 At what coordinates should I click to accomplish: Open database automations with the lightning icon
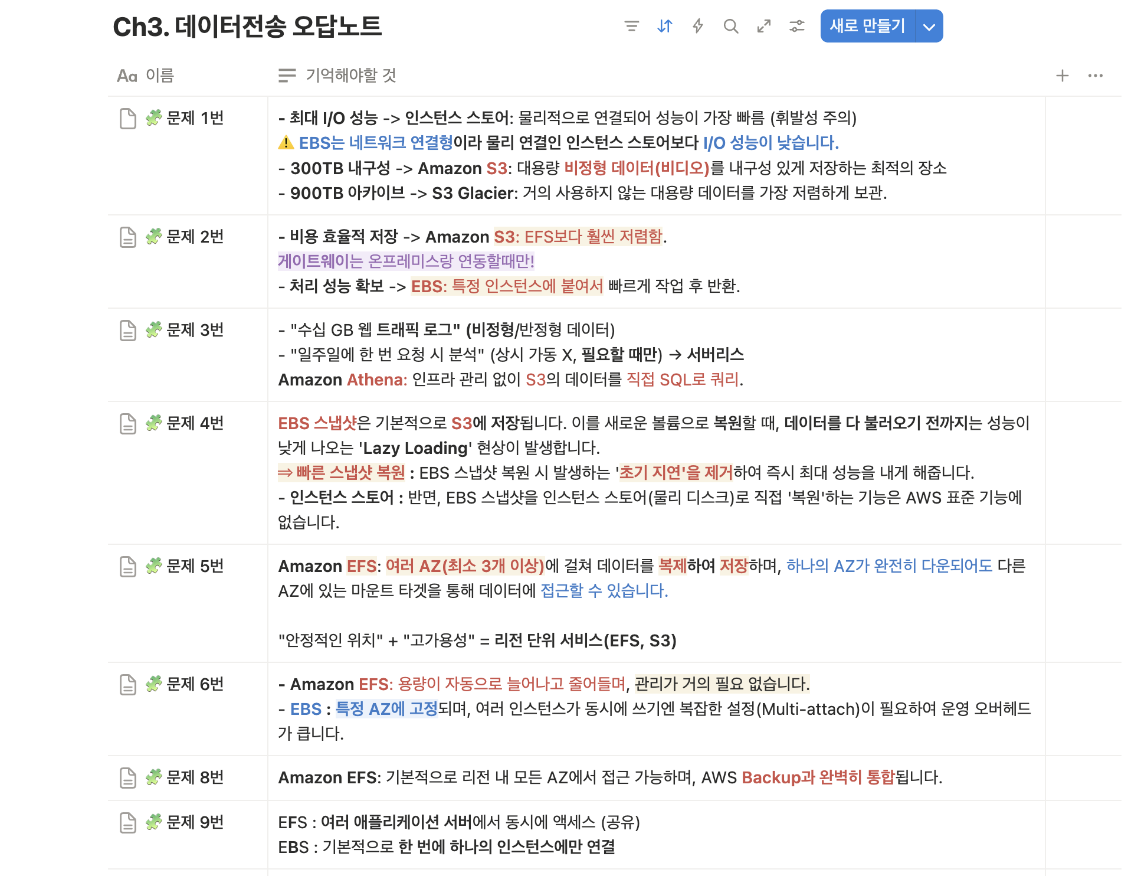click(x=697, y=26)
